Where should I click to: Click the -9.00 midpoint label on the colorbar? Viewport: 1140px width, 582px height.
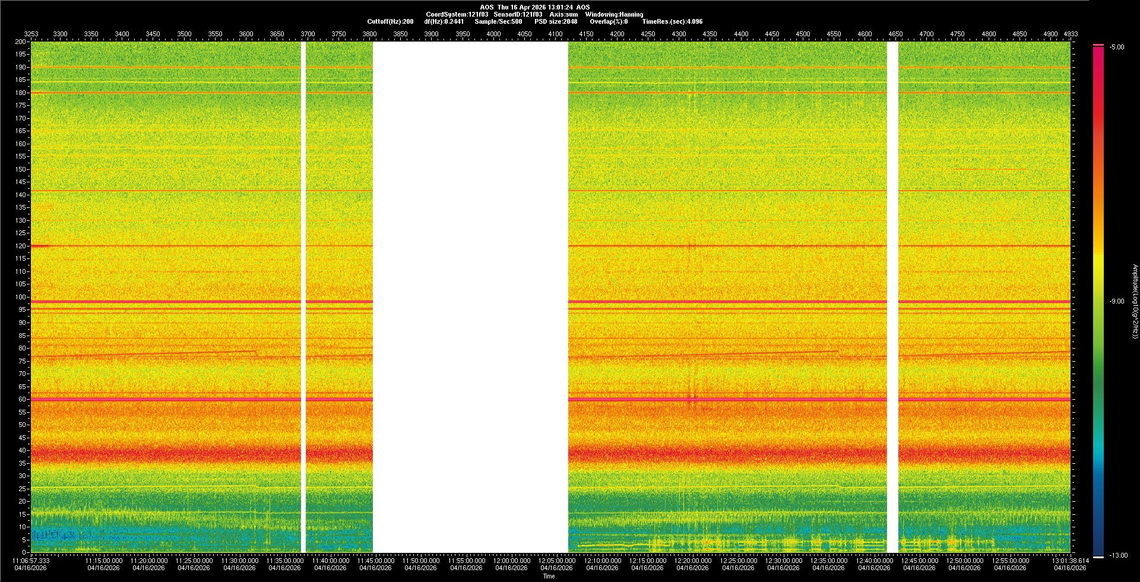(x=1116, y=302)
